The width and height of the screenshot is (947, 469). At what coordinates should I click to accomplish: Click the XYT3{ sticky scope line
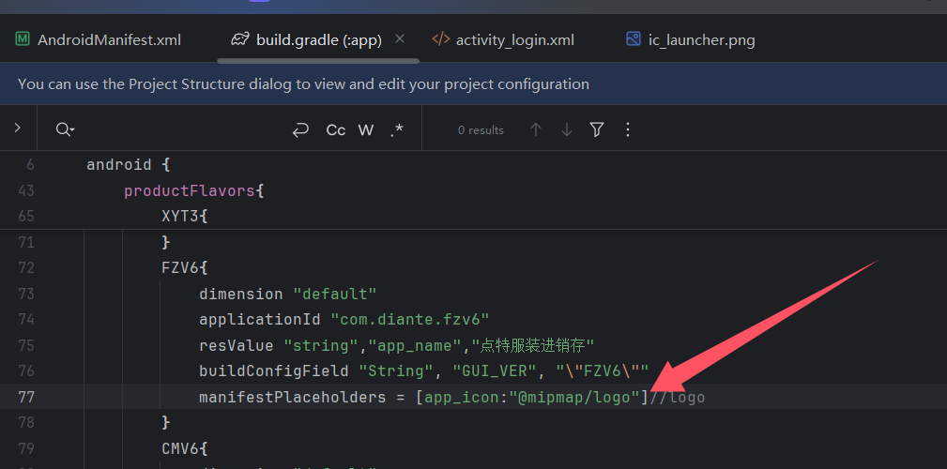click(x=184, y=216)
